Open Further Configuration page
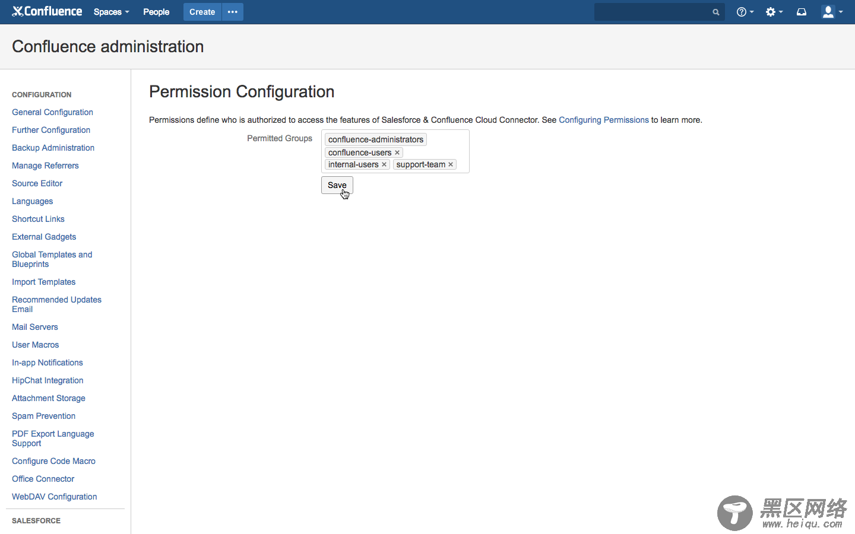855x534 pixels. tap(51, 130)
